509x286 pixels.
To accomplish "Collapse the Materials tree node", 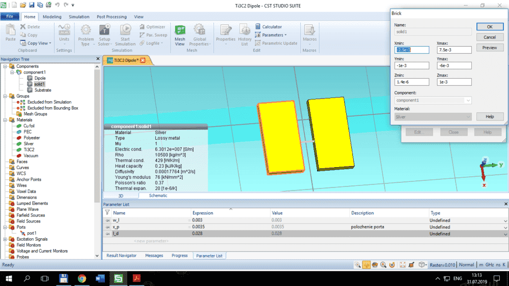I will 5,120.
